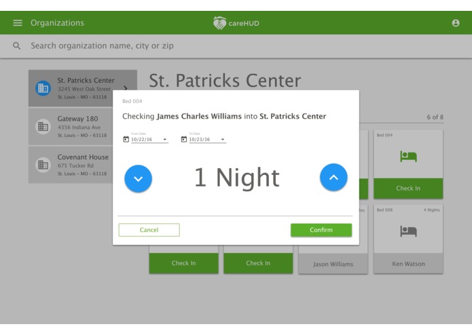The image size is (472, 335).
Task: Focus the organization search field
Action: (236, 46)
